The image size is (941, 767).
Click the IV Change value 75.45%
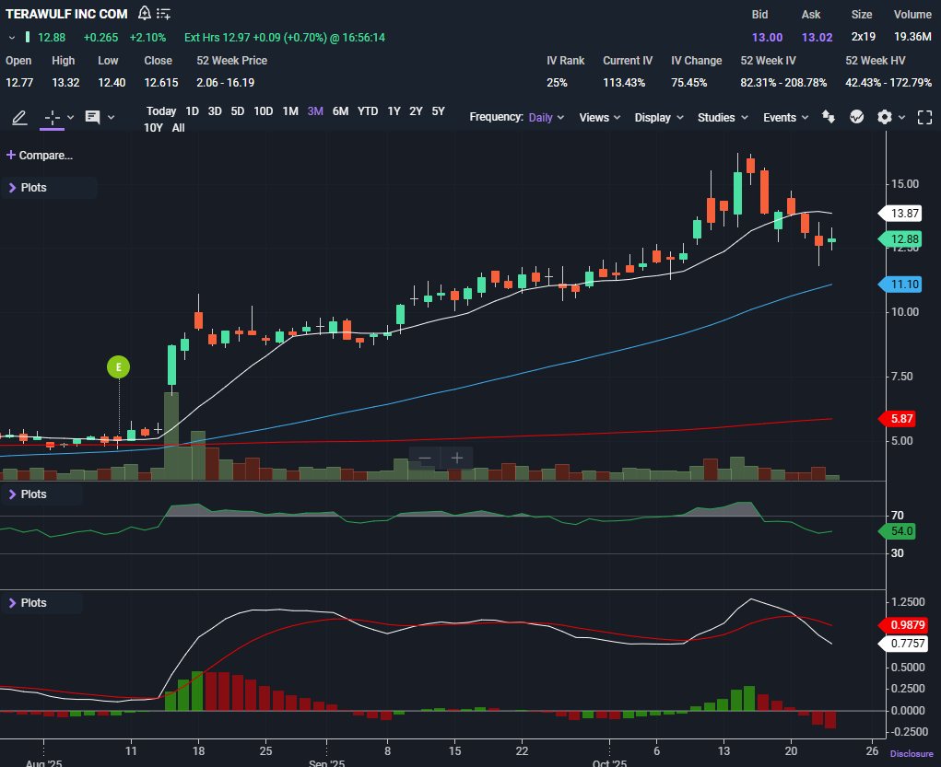pyautogui.click(x=689, y=83)
